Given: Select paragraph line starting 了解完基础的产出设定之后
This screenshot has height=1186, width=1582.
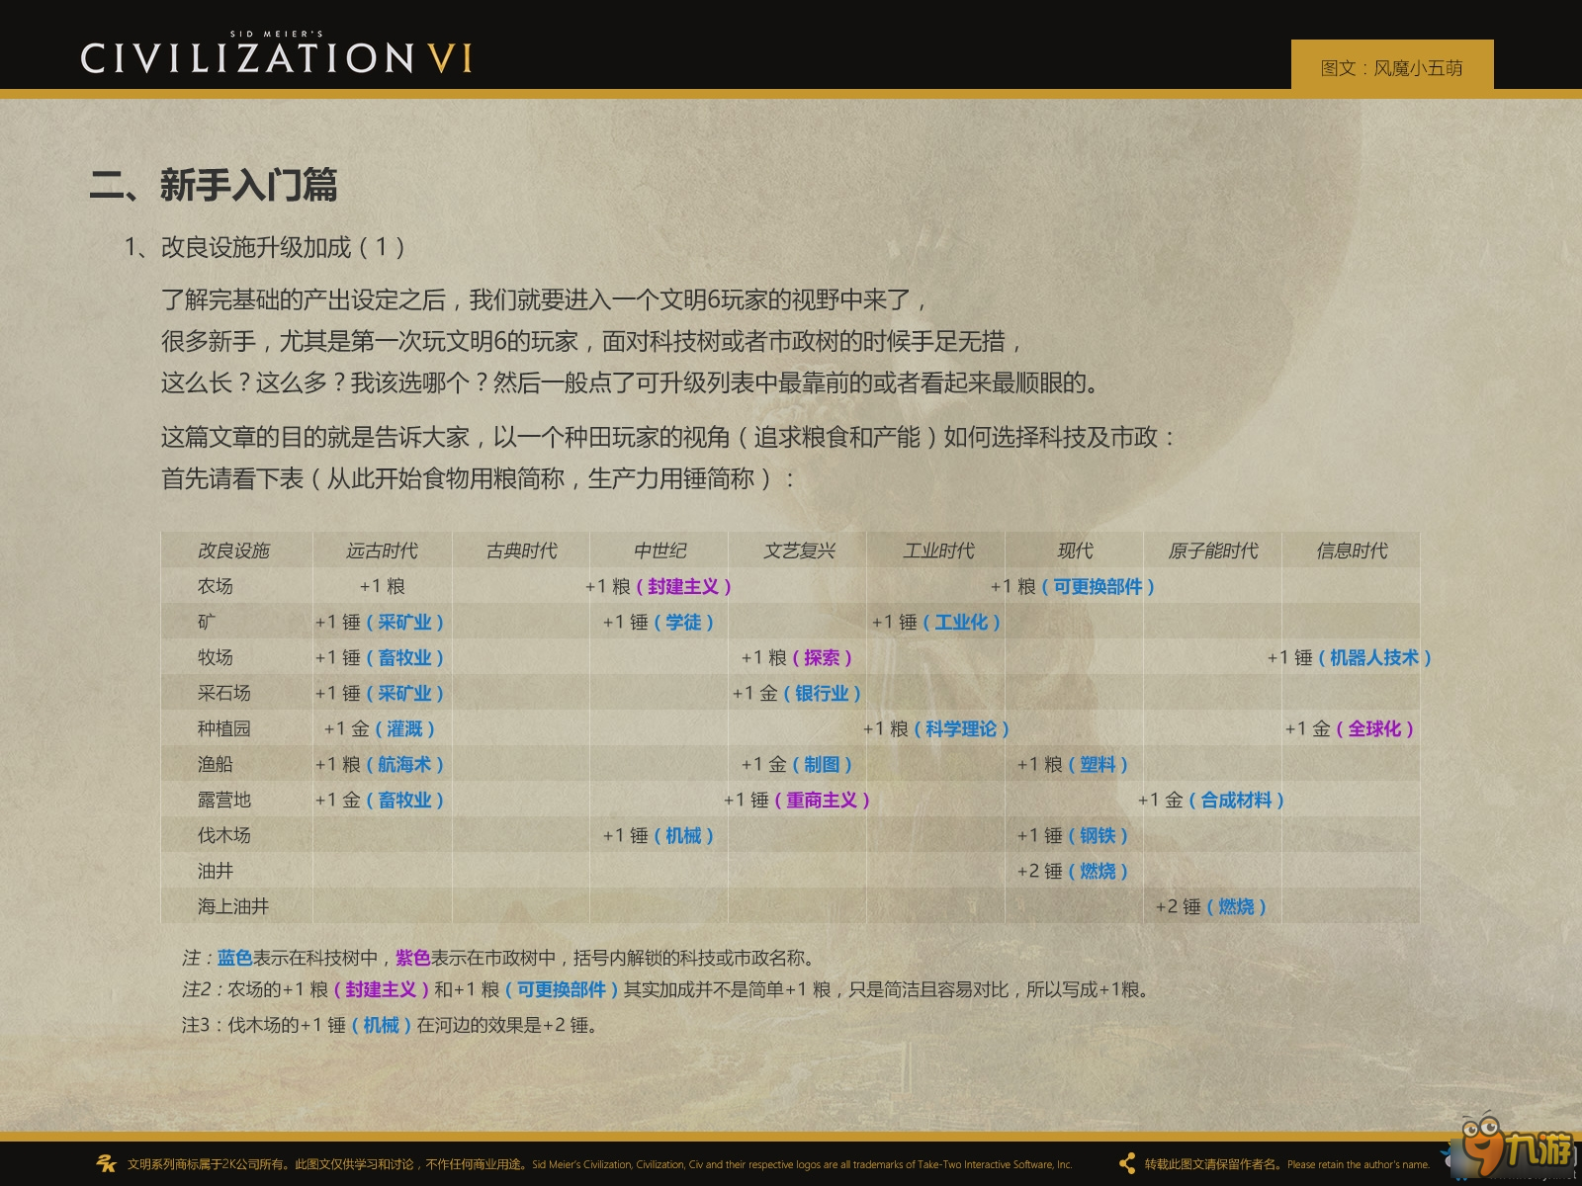Looking at the screenshot, I should pyautogui.click(x=545, y=299).
